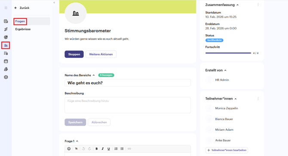Open the goals target sidebar icon

tap(6, 37)
